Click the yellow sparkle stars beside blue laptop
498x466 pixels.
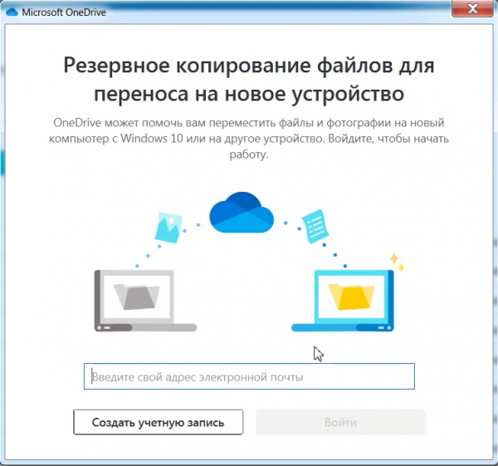(x=396, y=262)
